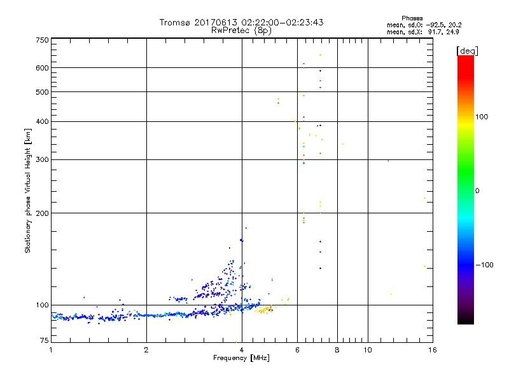Click the colorbar "0" tick label
Image resolution: width=509 pixels, height=381 pixels.
(x=477, y=191)
